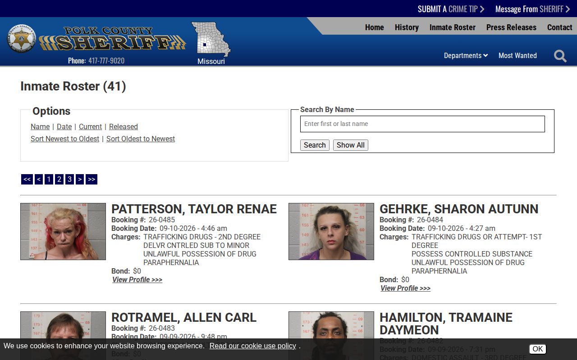The height and width of the screenshot is (360, 577).
Task: Select page 2 in pagination
Action: pyautogui.click(x=59, y=179)
